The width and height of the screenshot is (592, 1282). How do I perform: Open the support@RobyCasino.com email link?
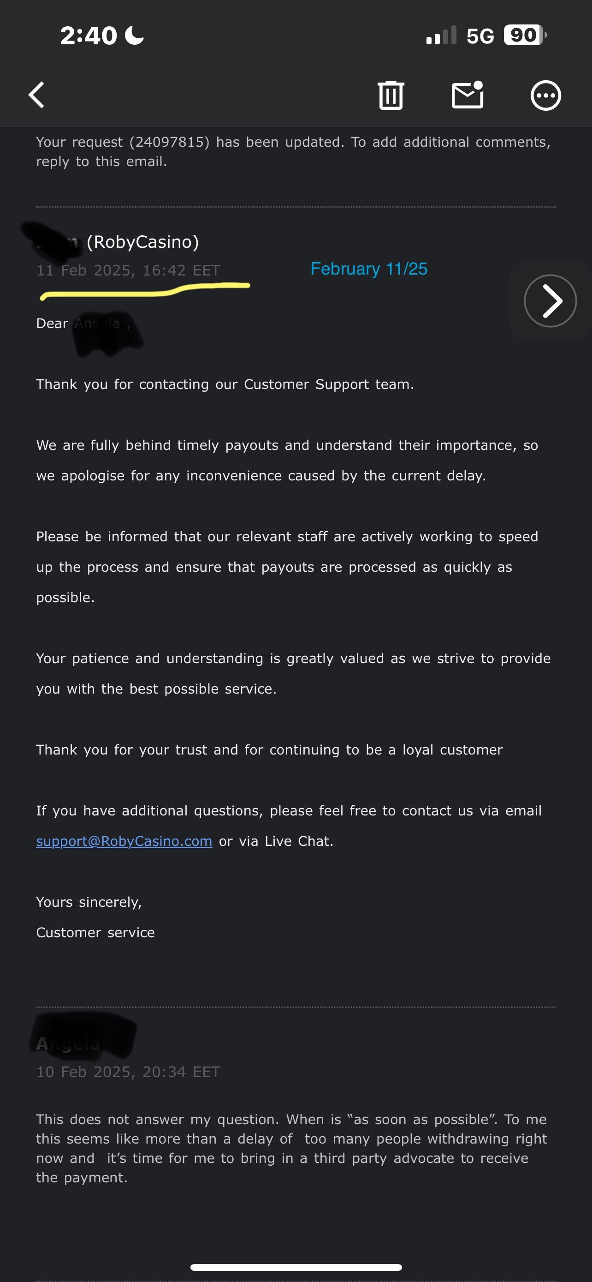[x=124, y=841]
